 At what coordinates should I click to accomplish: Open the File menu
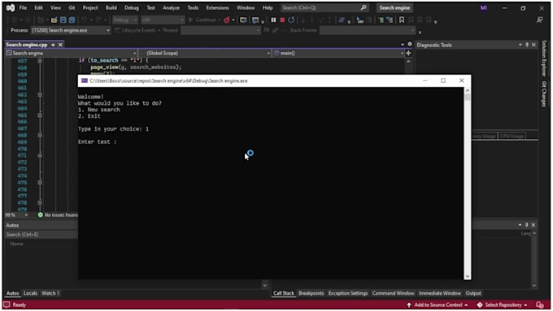(23, 8)
